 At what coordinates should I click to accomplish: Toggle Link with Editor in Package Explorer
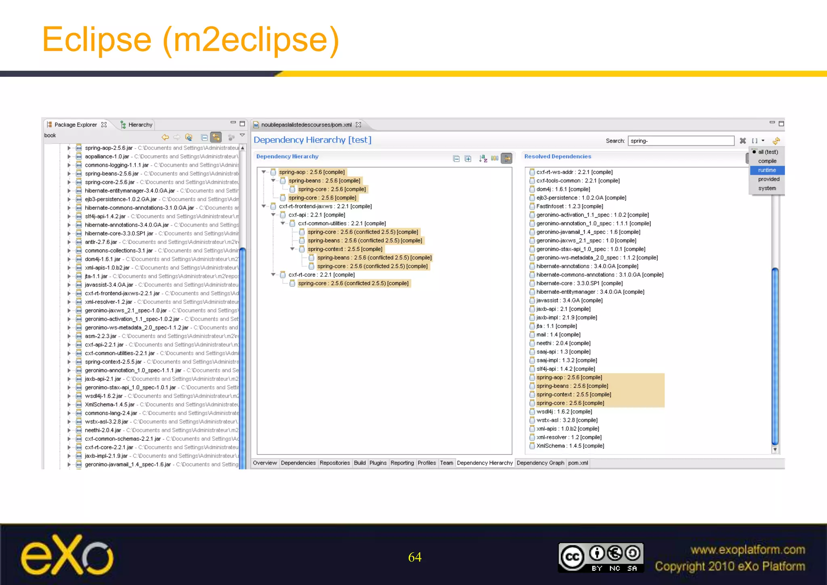[216, 137]
